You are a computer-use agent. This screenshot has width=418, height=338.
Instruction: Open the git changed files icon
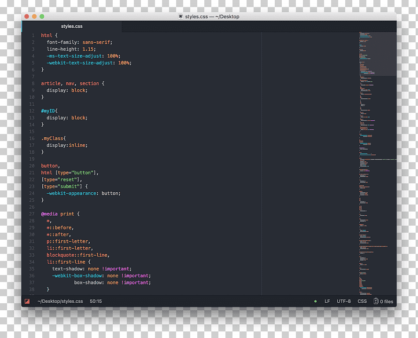[376, 301]
